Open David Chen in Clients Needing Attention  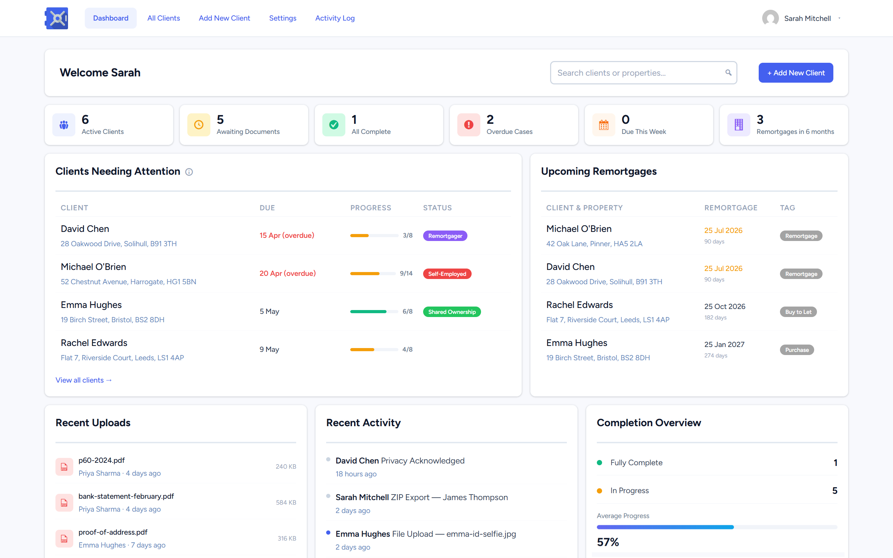pos(85,229)
